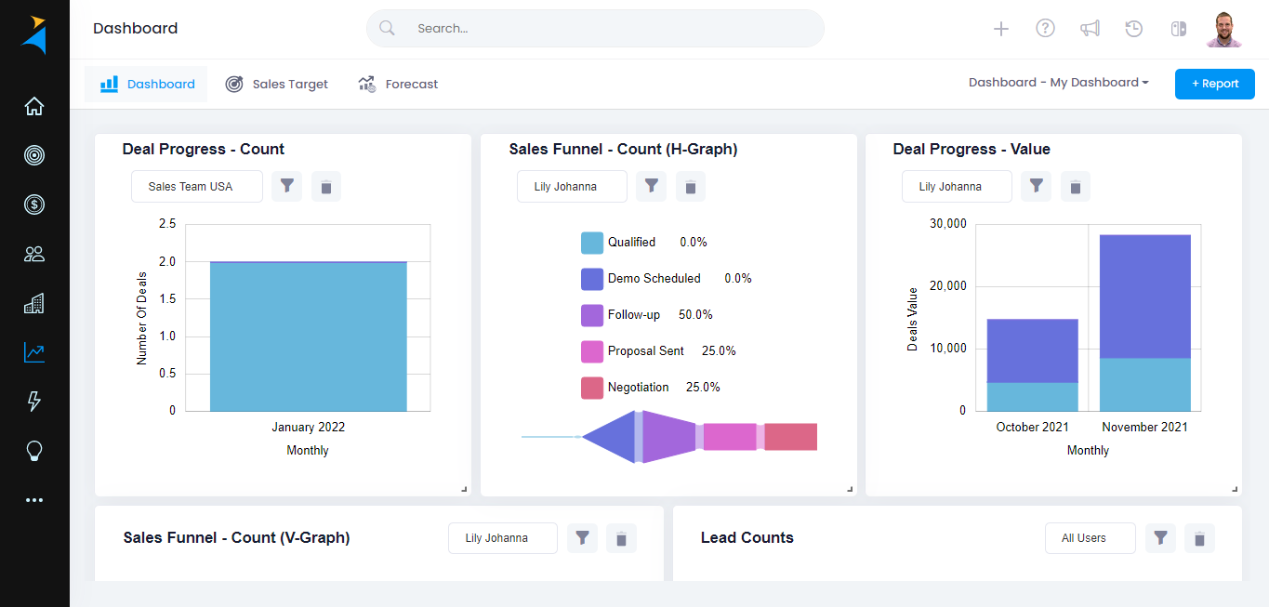Click the Automation lightning icon in the sidebar
Screen dimensions: 1269x607
[33, 402]
